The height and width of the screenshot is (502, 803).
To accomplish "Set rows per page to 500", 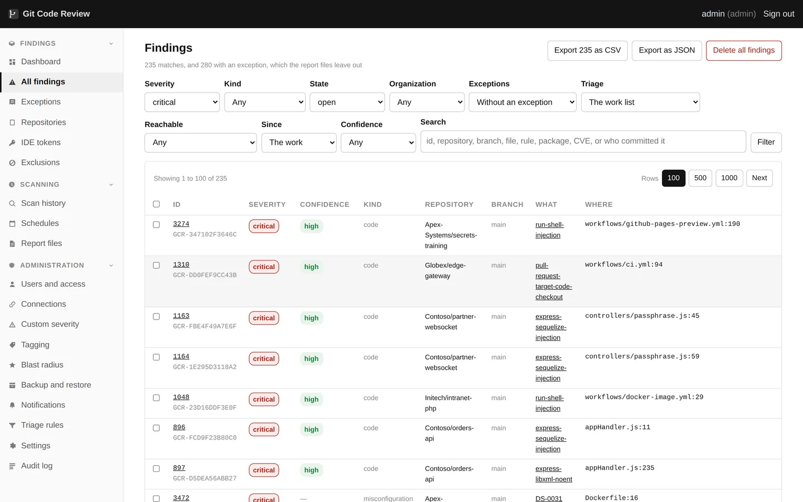I will pos(700,178).
